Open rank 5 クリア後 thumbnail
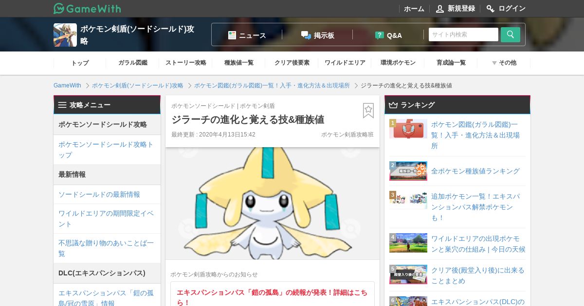The height and width of the screenshot is (306, 584). click(x=408, y=274)
